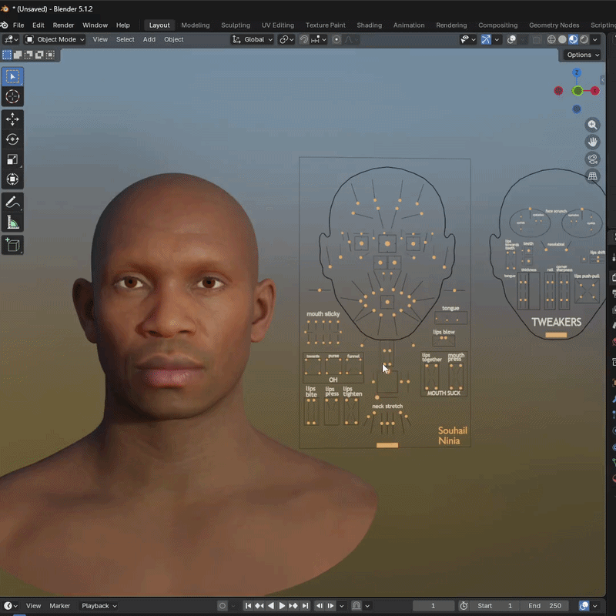616x616 pixels.
Task: Click the green Y axis gizmo circle
Action: click(577, 91)
